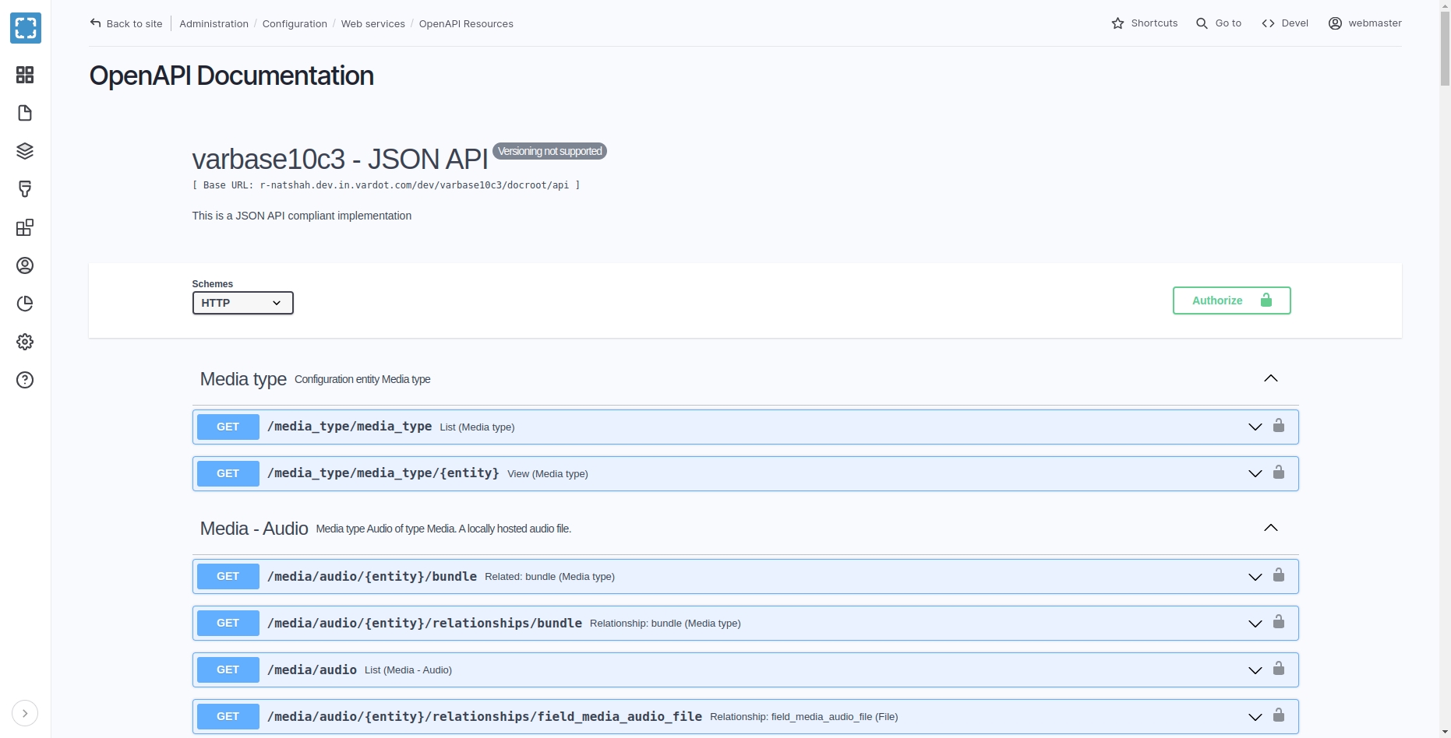The image size is (1451, 738).
Task: Click the lock on /media/audio/{entity}/bundle row
Action: pos(1279,575)
